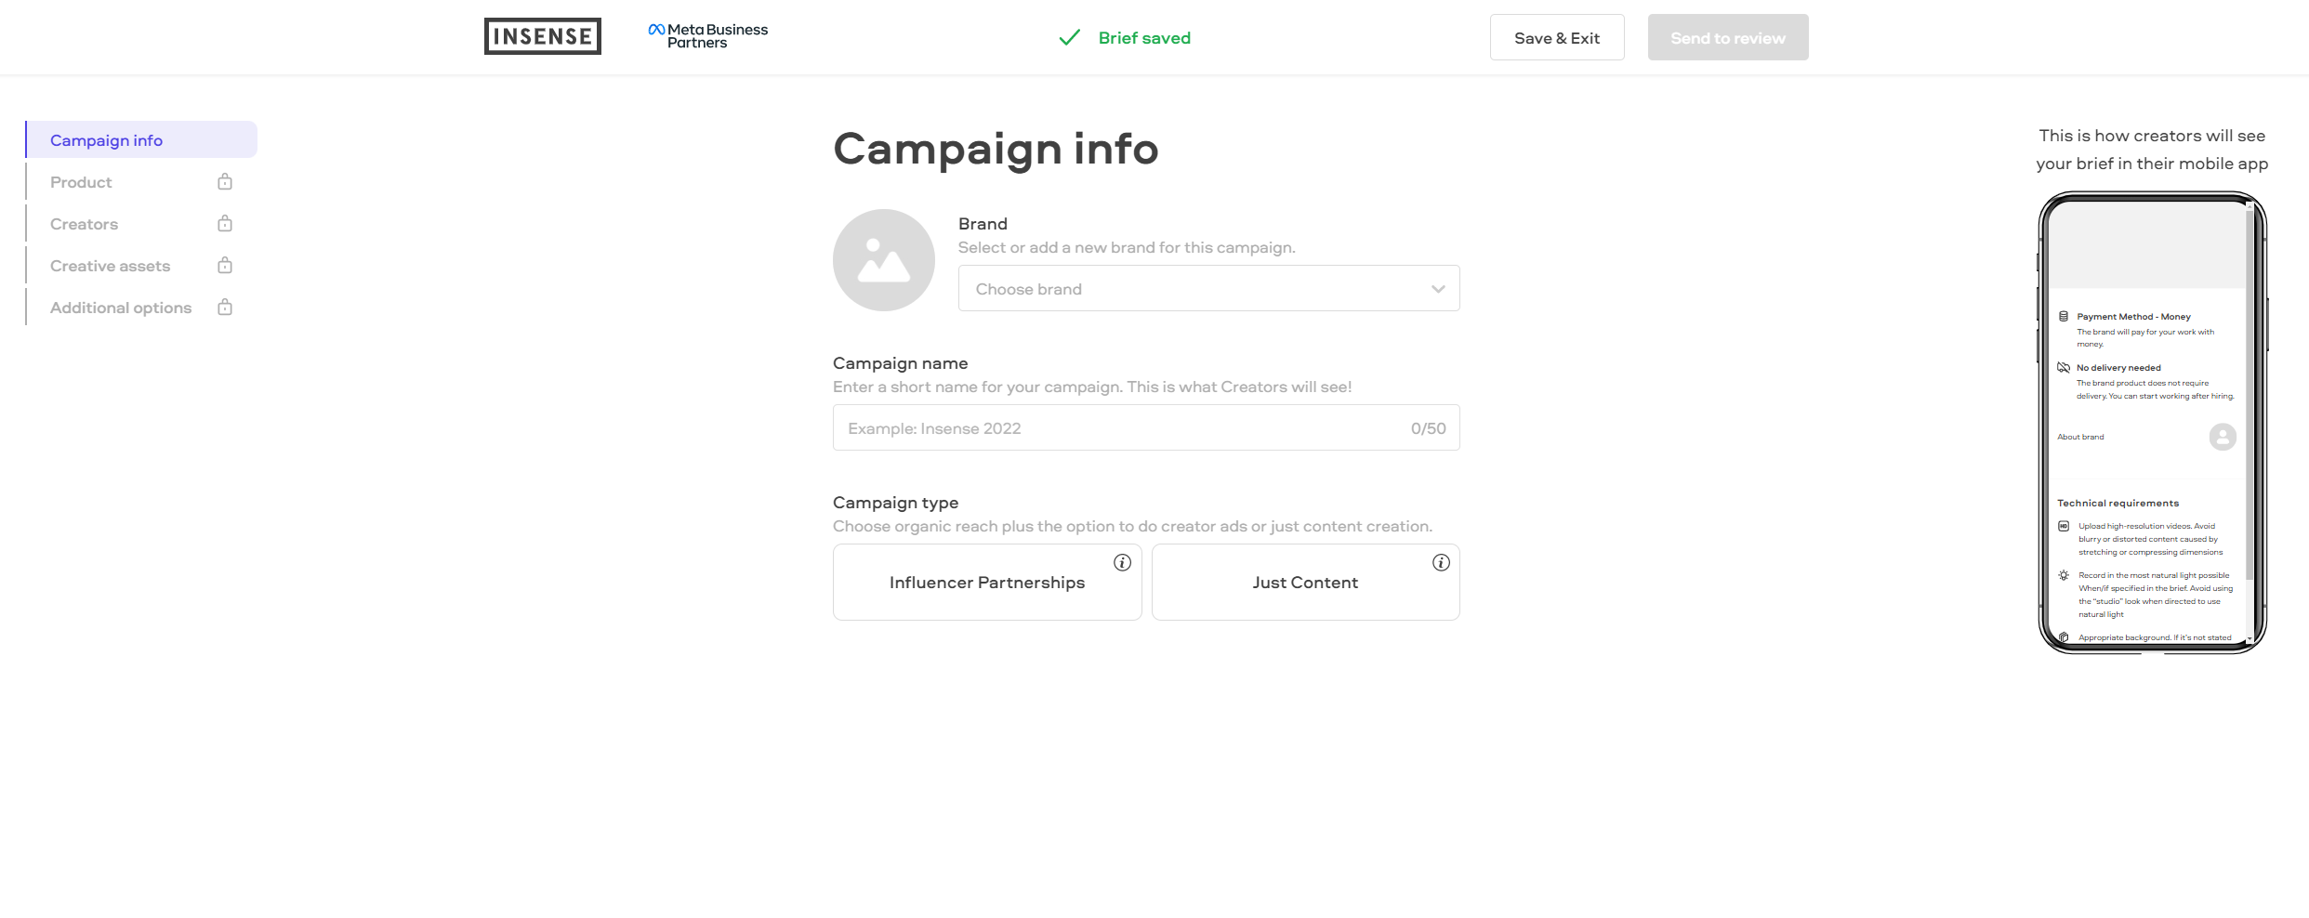Click the Meta Business Partners logo
Viewport: 2309px width, 918px height.
[708, 36]
